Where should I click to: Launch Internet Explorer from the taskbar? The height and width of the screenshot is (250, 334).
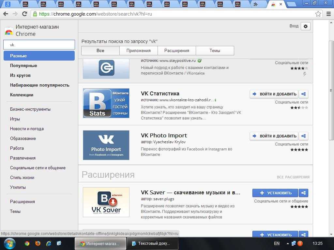(49, 243)
